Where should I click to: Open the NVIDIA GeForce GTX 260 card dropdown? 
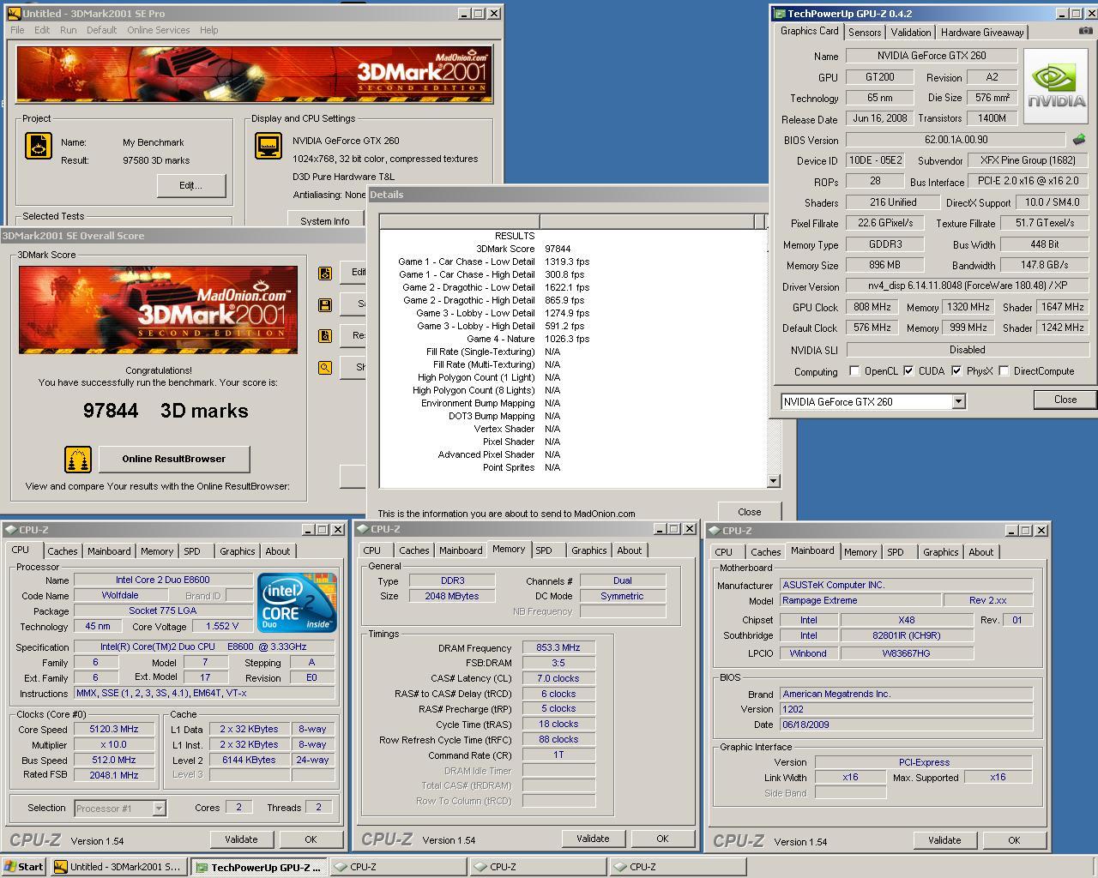(x=958, y=401)
